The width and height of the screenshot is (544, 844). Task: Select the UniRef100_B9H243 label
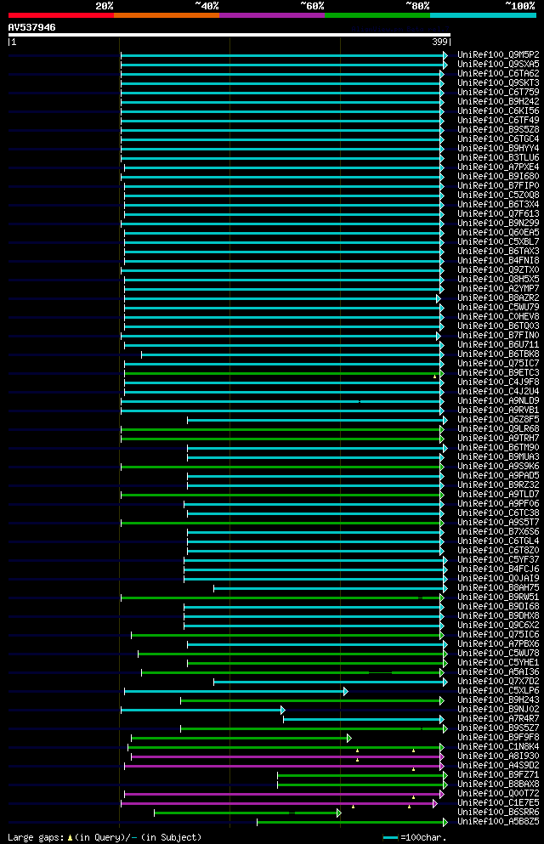click(x=498, y=700)
